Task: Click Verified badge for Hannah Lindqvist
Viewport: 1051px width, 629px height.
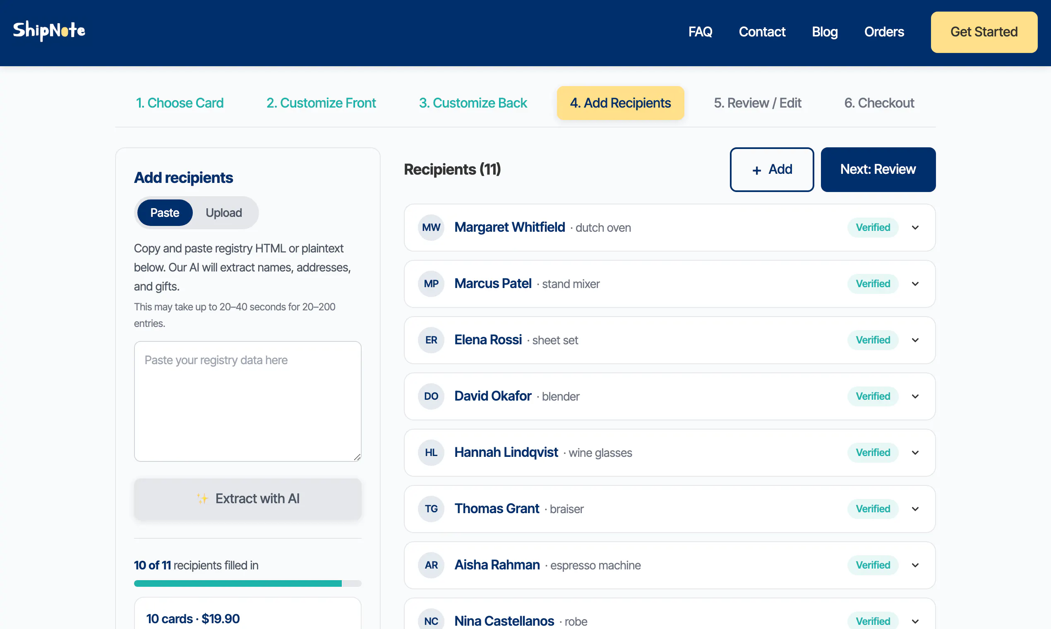Action: pos(873,453)
